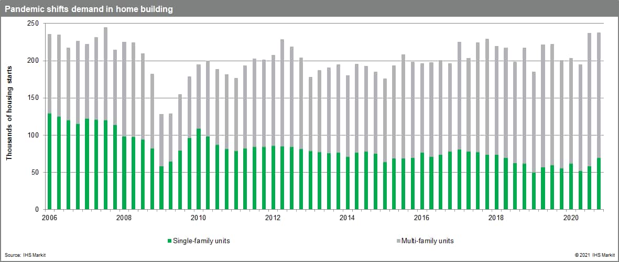Click the © 2021 IHS Markit copyright text
This screenshot has height=262, width=619.
coord(594,255)
